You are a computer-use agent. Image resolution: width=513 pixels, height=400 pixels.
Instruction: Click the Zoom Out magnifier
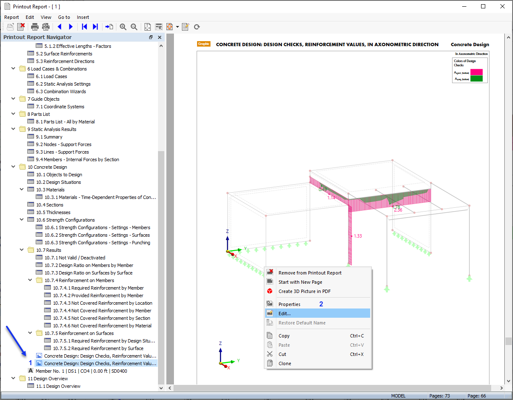click(134, 27)
